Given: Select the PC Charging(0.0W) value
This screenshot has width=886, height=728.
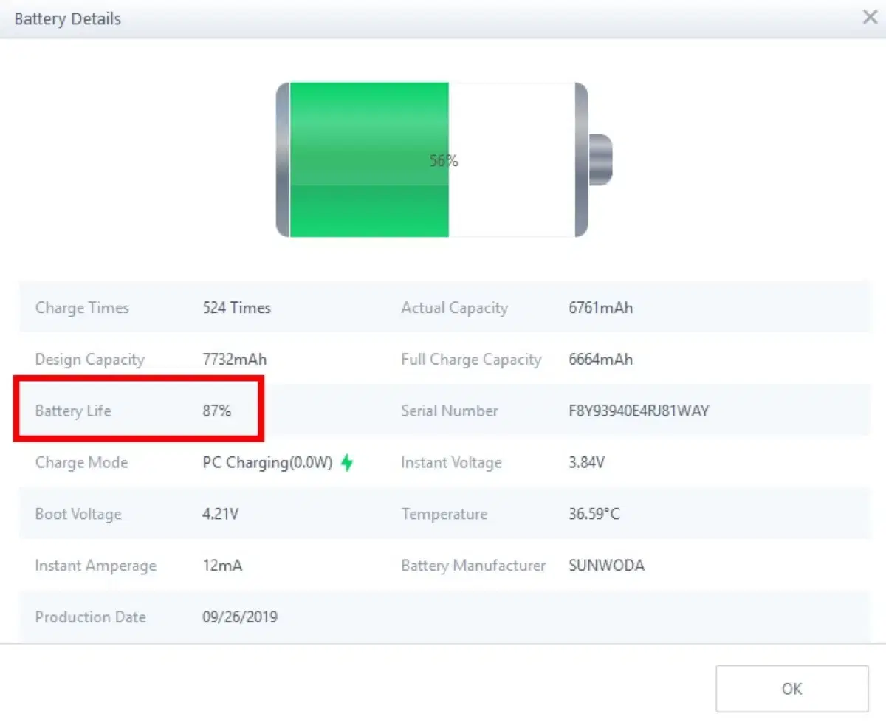Looking at the screenshot, I should (267, 463).
